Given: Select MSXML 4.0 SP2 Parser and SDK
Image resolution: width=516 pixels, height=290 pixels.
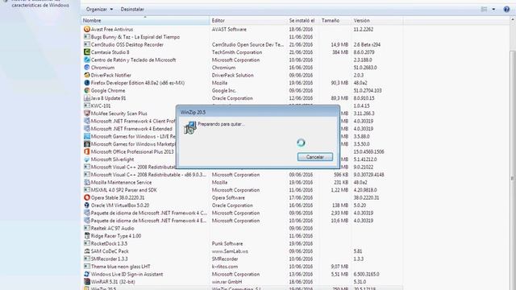Looking at the screenshot, I should coord(242,190).
